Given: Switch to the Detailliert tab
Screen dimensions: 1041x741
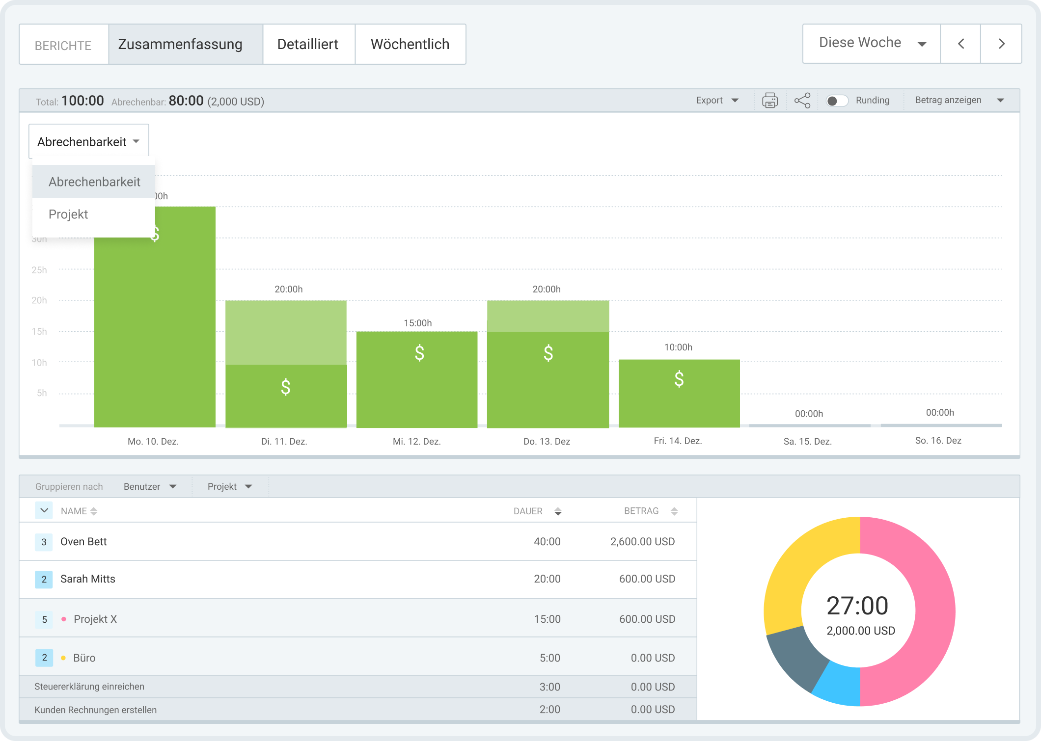Looking at the screenshot, I should click(308, 44).
